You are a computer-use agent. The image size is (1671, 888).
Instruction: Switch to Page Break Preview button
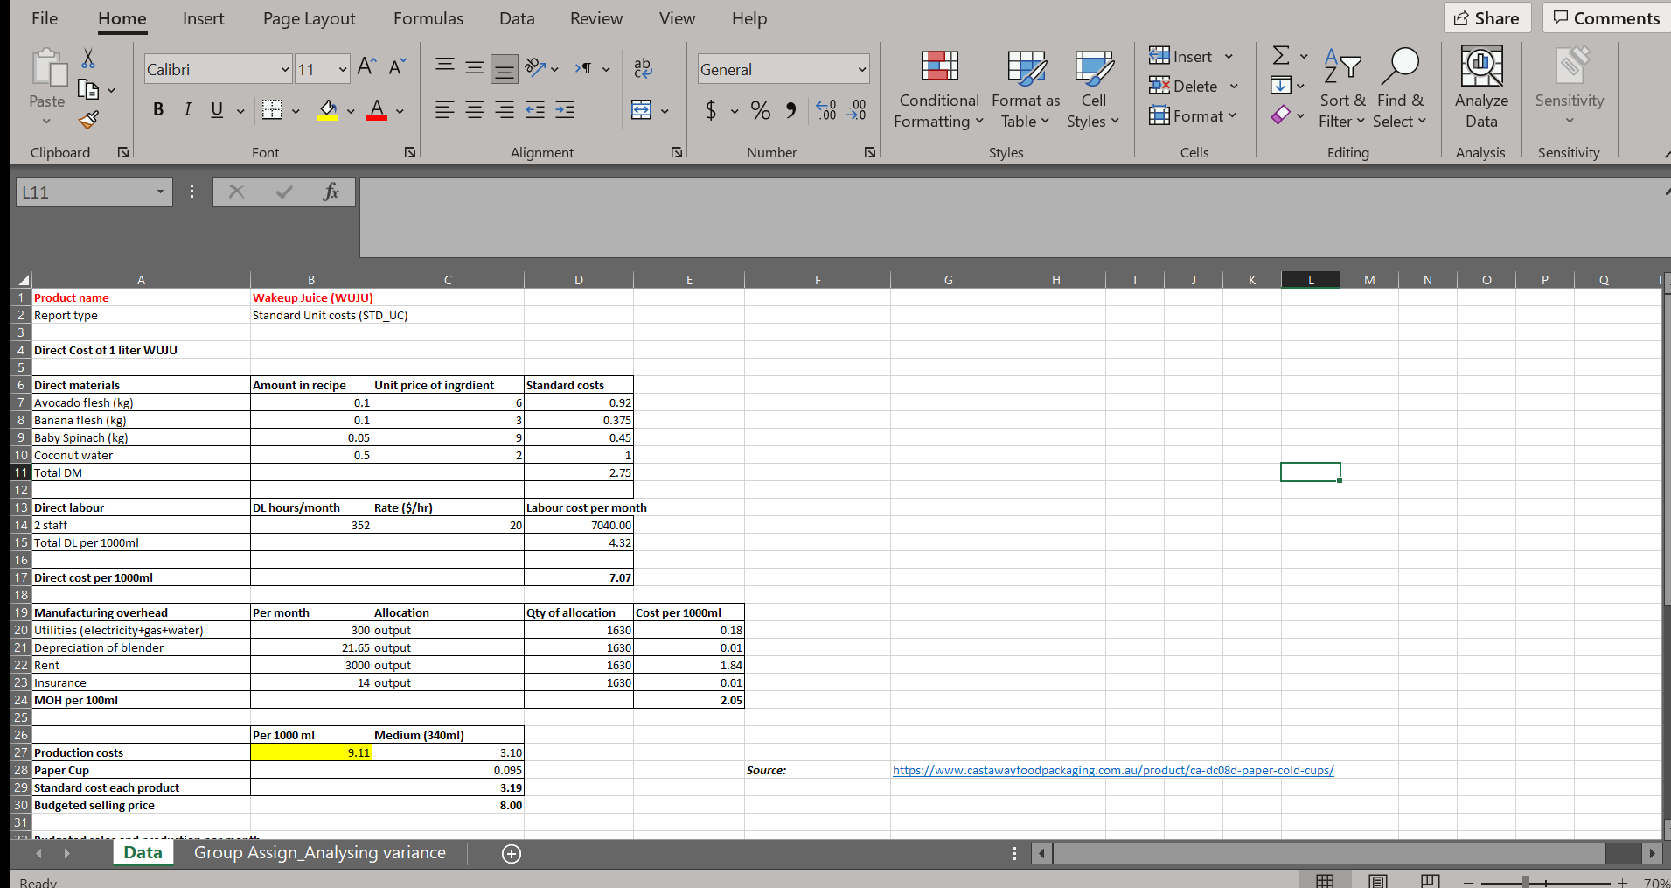(x=1431, y=881)
